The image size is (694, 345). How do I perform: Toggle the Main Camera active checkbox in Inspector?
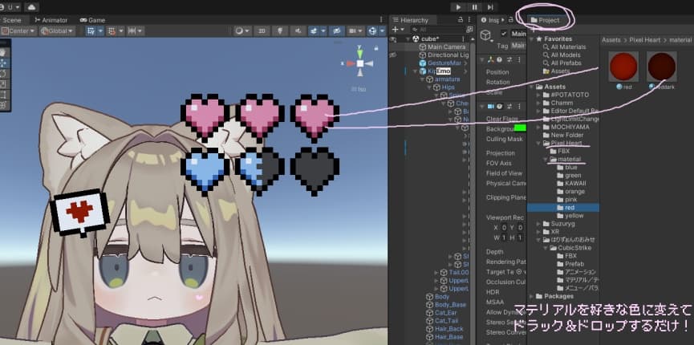[504, 34]
